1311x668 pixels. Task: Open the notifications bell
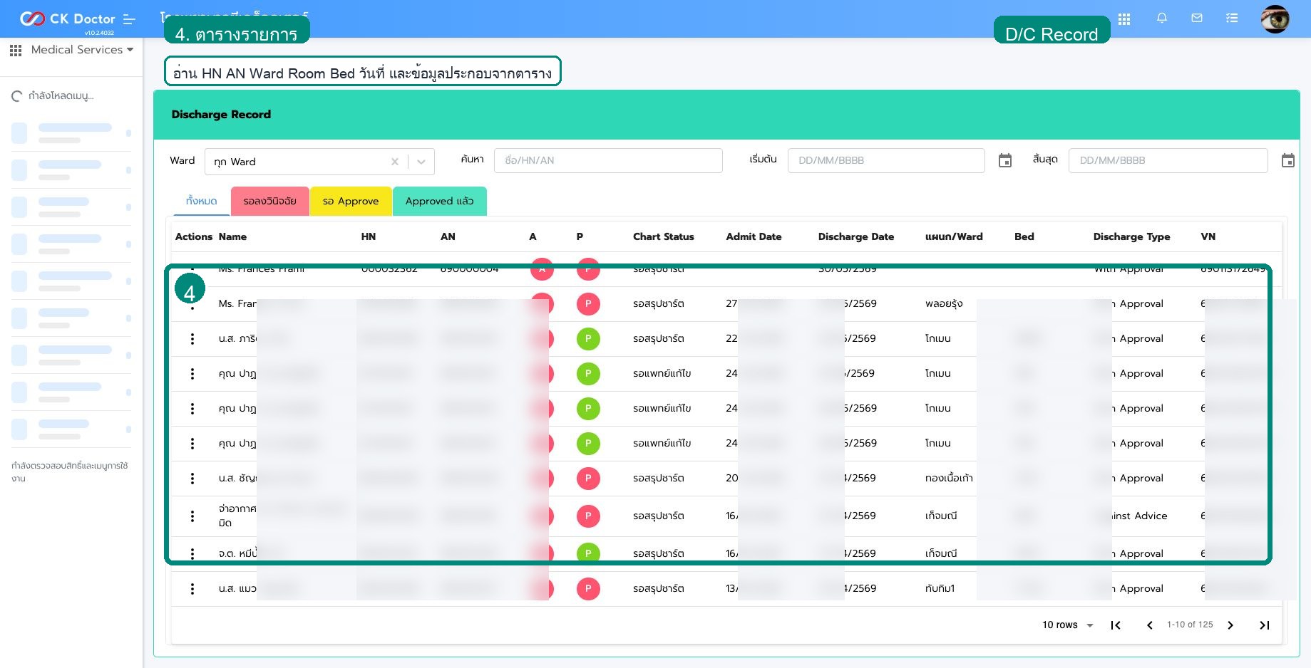coord(1162,19)
